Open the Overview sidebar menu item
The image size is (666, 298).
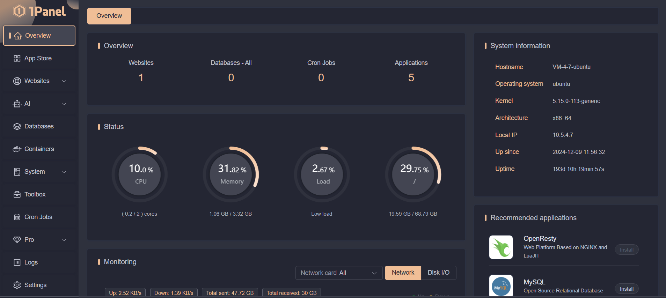39,36
